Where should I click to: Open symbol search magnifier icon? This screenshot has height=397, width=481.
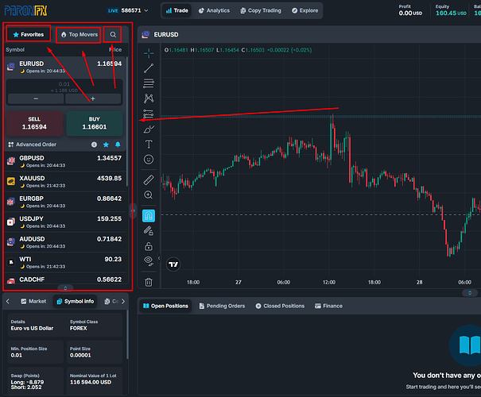[x=113, y=35]
